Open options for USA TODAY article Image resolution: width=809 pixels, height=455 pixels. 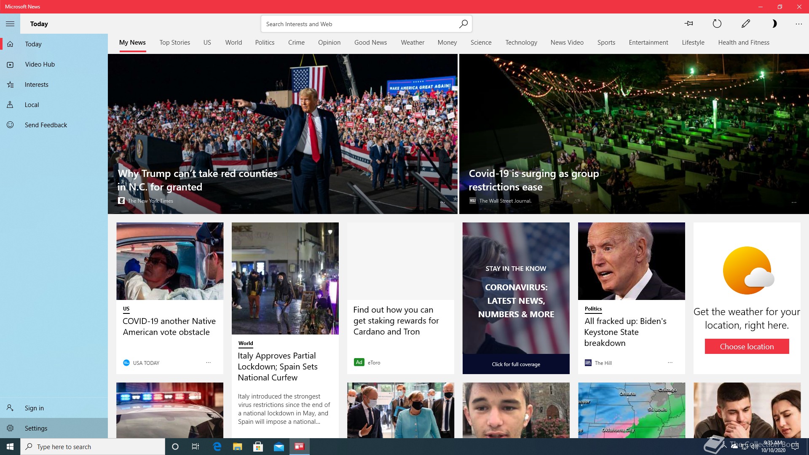pos(208,362)
